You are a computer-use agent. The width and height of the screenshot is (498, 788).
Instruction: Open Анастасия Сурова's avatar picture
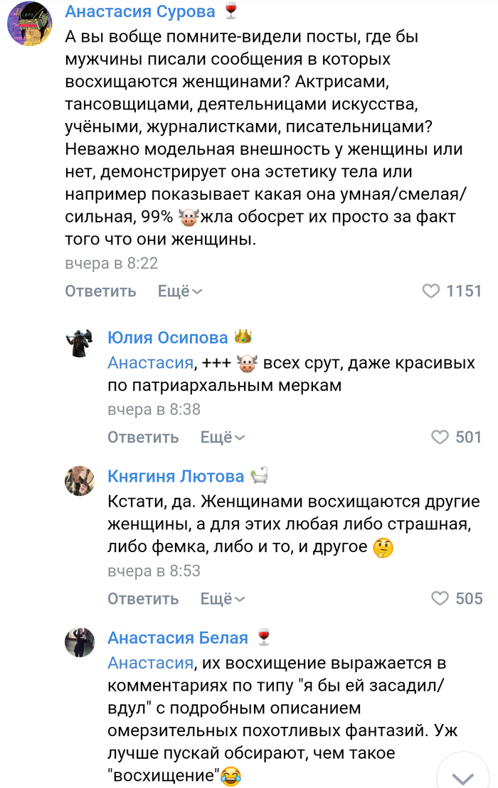(x=29, y=23)
